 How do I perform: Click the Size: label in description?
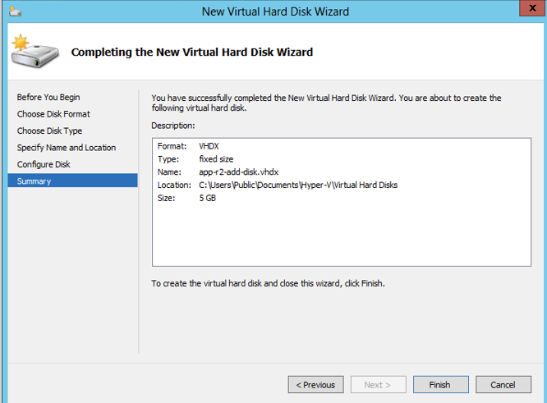click(x=166, y=198)
